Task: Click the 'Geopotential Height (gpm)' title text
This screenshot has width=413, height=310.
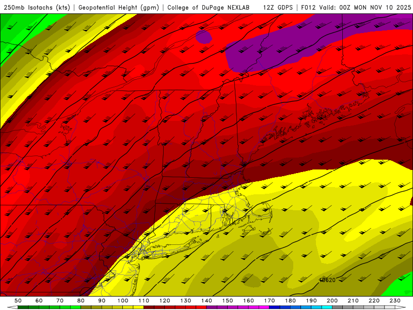Action: (119, 8)
